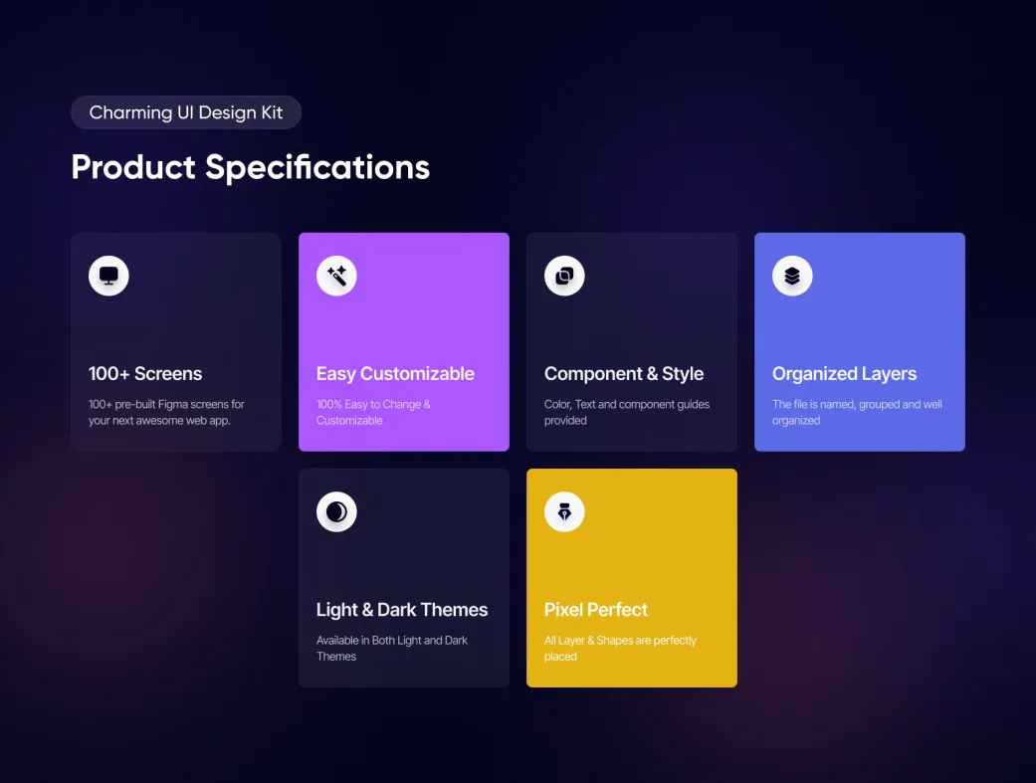Click the Light & Dark Themes title
1036x783 pixels.
click(x=402, y=610)
